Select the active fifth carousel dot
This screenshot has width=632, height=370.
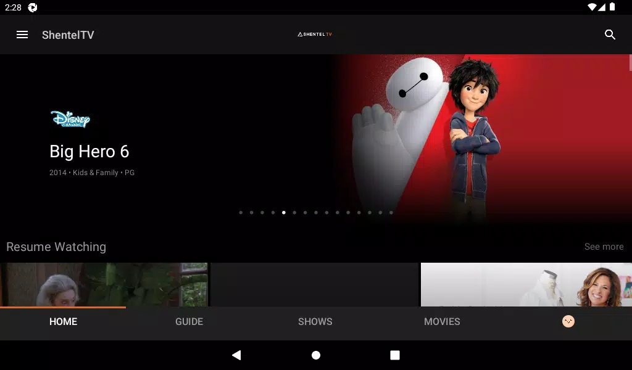[x=284, y=213]
